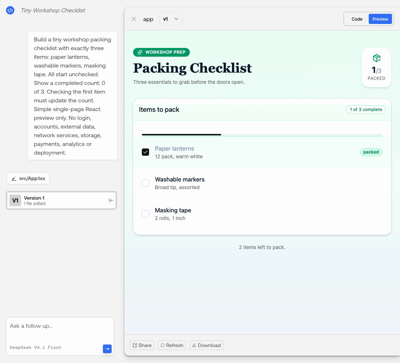Select the Version 1 card

(x=61, y=200)
